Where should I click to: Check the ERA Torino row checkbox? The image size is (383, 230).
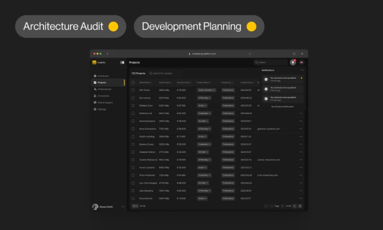[x=133, y=90]
